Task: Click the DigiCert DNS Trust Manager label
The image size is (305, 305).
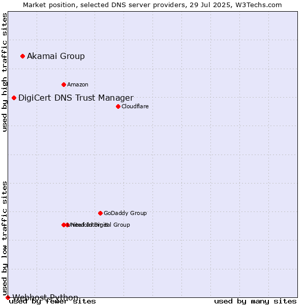Action: pos(76,98)
